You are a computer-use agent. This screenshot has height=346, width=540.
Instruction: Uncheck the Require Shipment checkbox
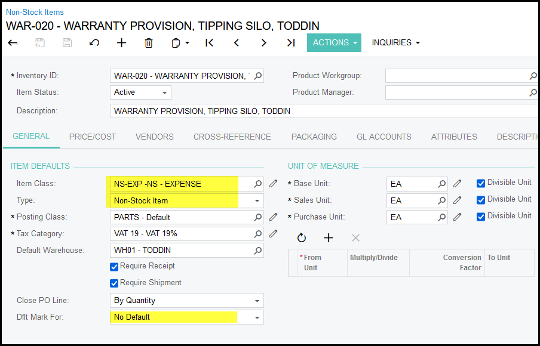coord(115,283)
